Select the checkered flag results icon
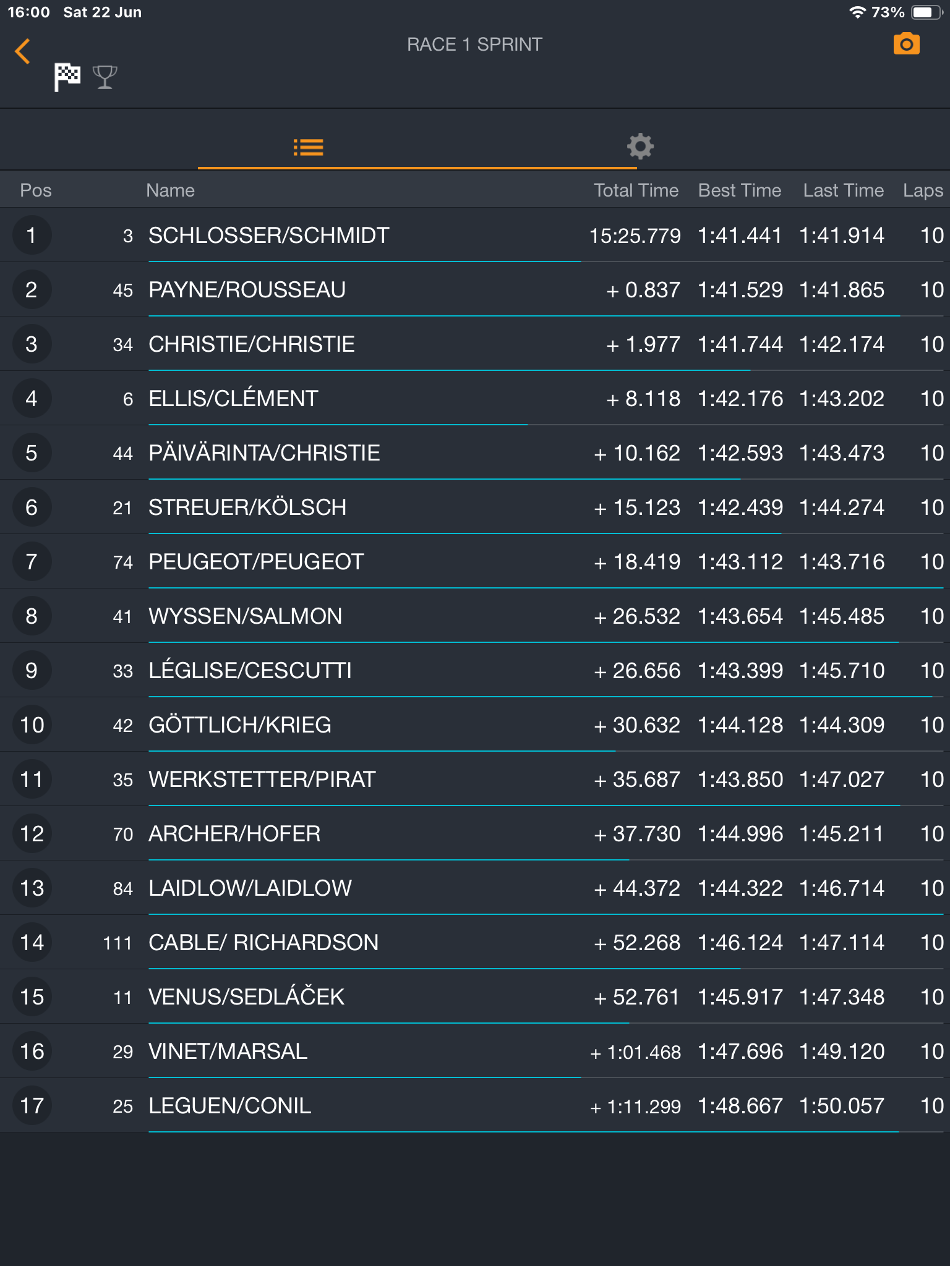950x1266 pixels. tap(67, 77)
